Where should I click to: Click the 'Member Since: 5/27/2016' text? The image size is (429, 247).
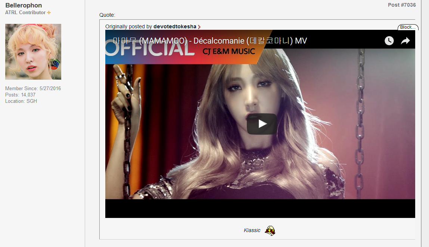point(33,88)
